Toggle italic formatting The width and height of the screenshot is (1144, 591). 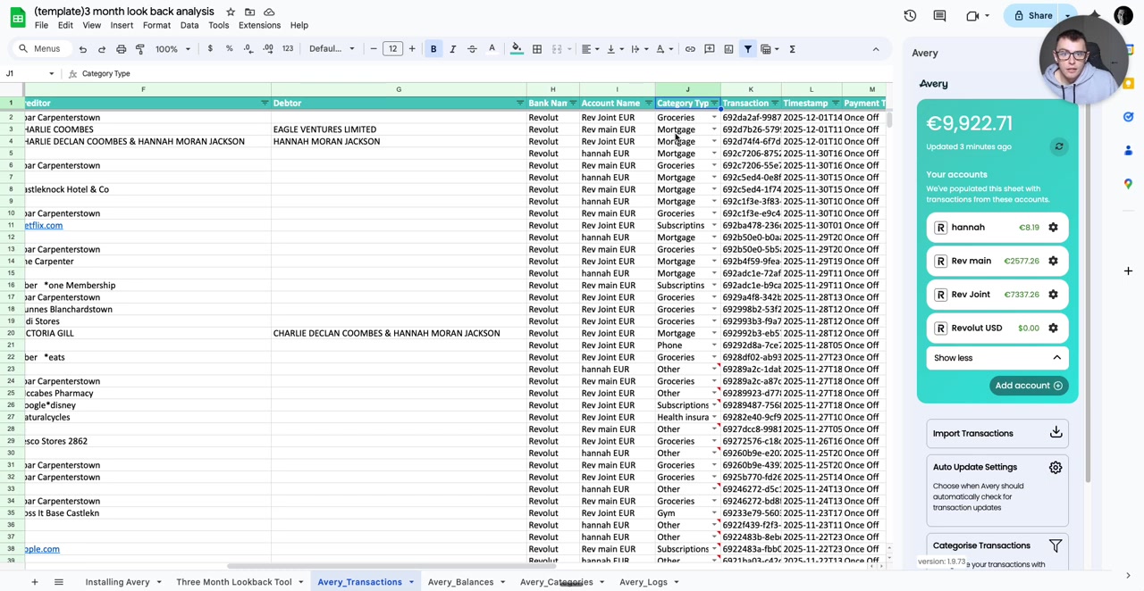tap(452, 48)
